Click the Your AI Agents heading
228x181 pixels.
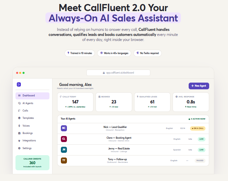[x=68, y=119]
